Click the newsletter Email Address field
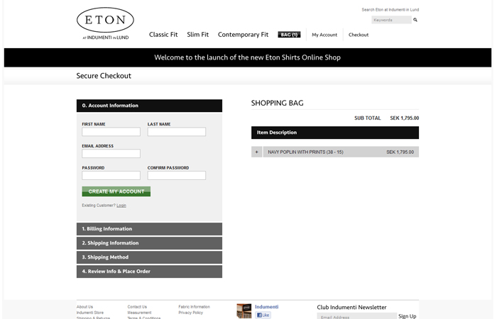This screenshot has width=497, height=319. click(x=356, y=316)
